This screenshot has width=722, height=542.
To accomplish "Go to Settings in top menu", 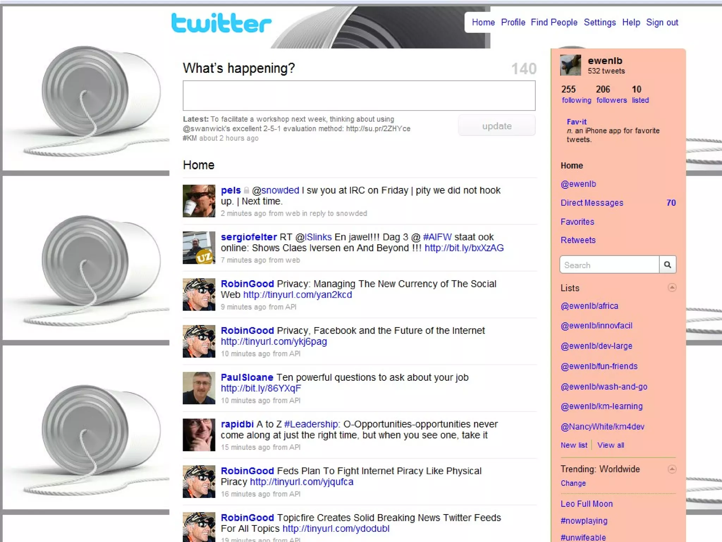I will tap(599, 23).
